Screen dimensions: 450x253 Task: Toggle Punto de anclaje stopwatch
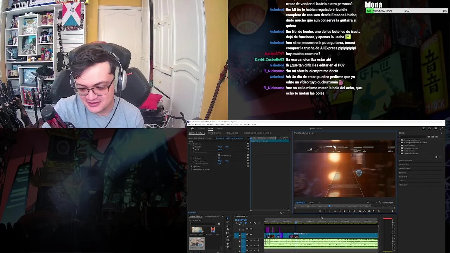[194, 161]
